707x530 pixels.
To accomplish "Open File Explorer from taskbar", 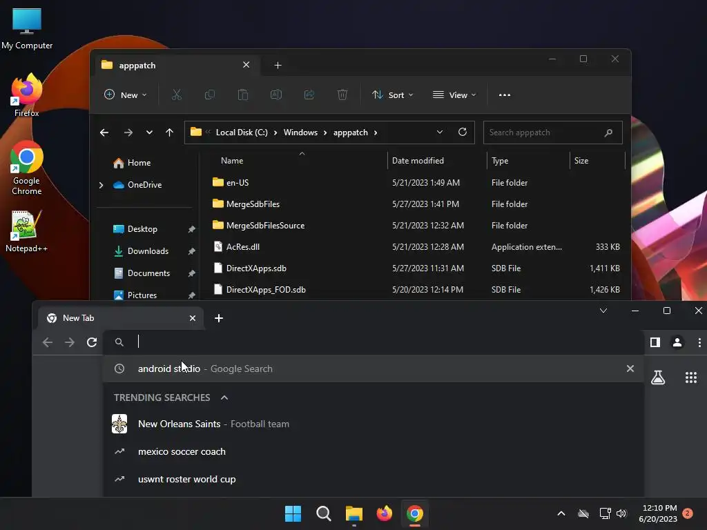I will [x=354, y=513].
